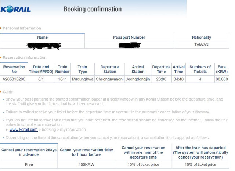Click the Name column header
The height and width of the screenshot is (171, 235).
(43, 37)
